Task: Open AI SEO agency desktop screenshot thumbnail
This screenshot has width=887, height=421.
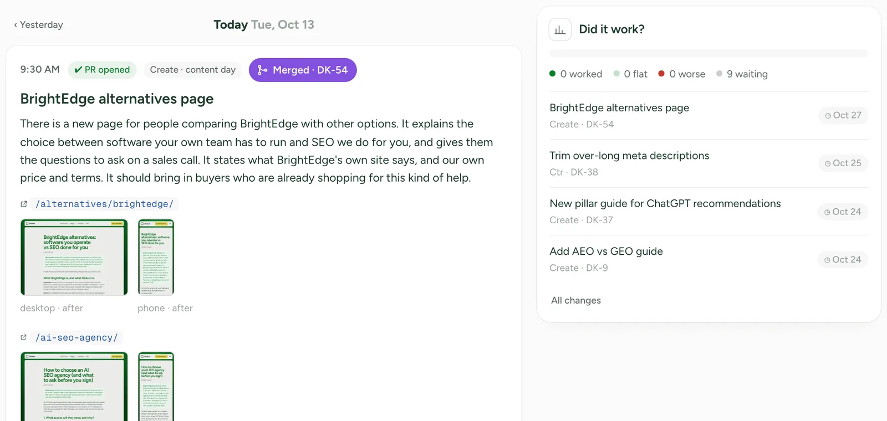Action: click(x=74, y=387)
